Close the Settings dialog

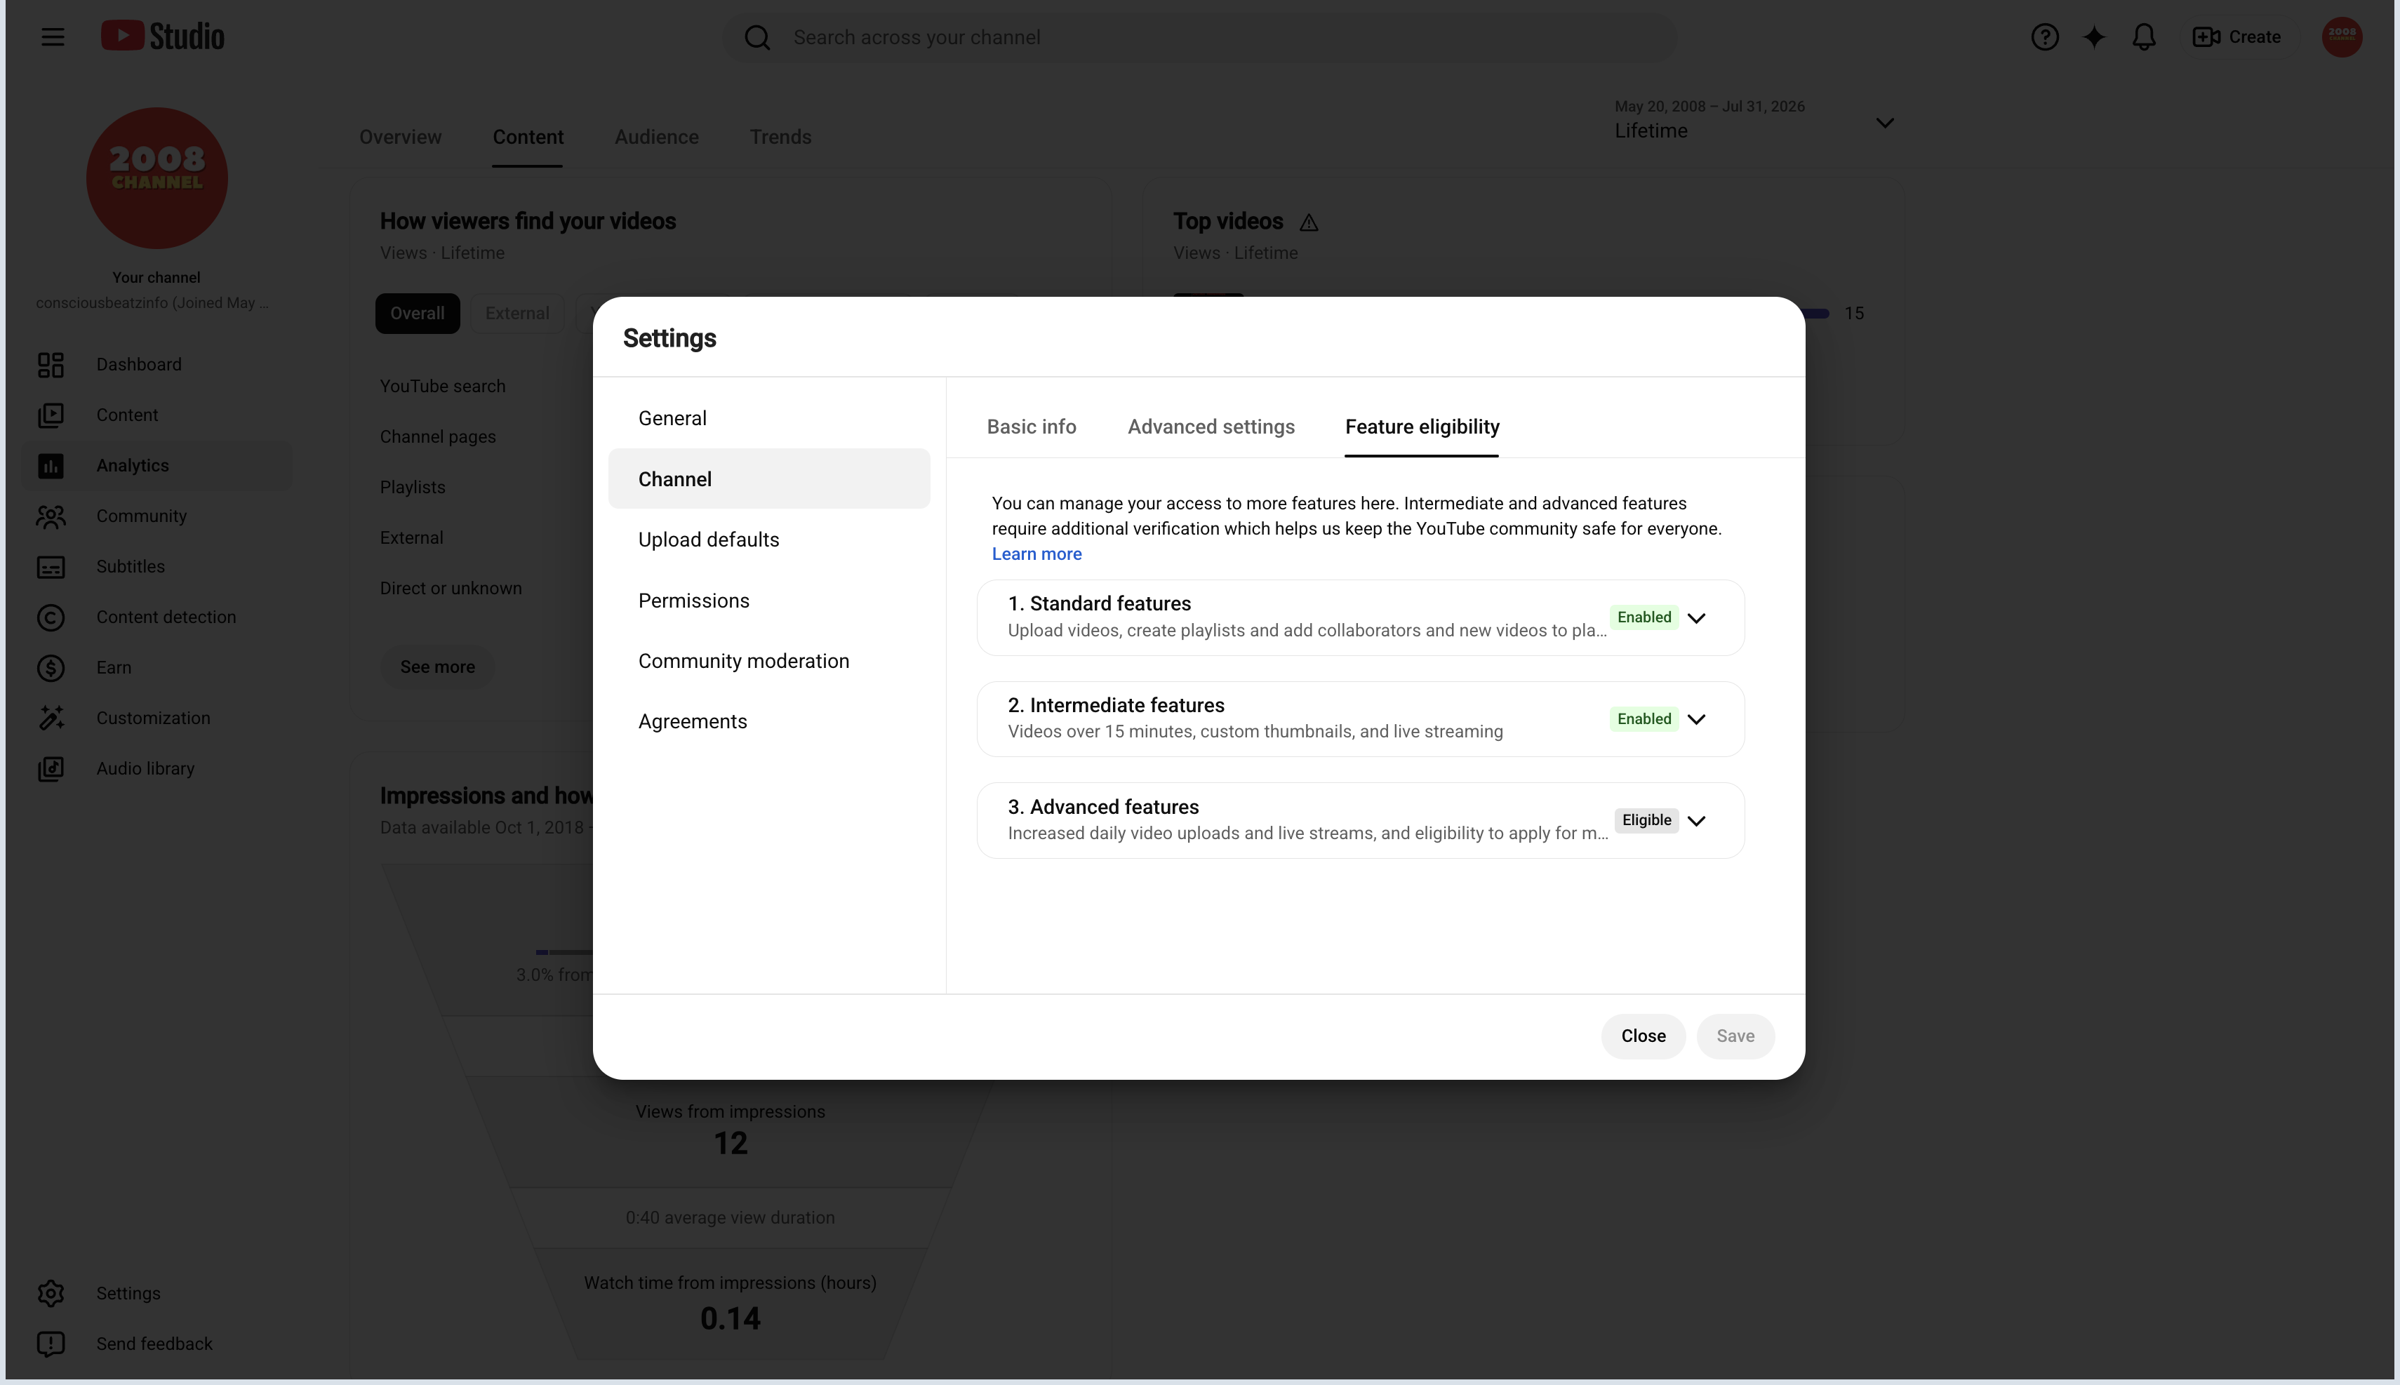click(1643, 1036)
